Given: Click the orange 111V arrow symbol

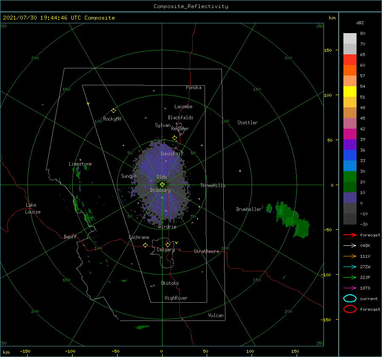Looking at the screenshot, I should 350,256.
